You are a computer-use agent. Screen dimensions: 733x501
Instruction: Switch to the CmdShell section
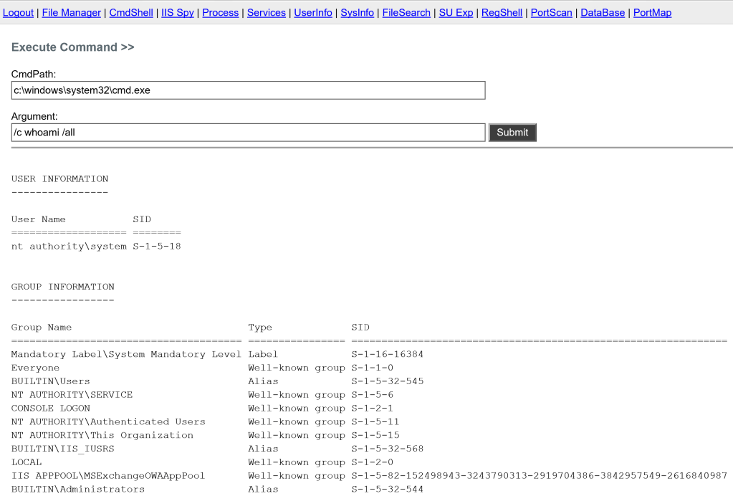click(x=131, y=13)
